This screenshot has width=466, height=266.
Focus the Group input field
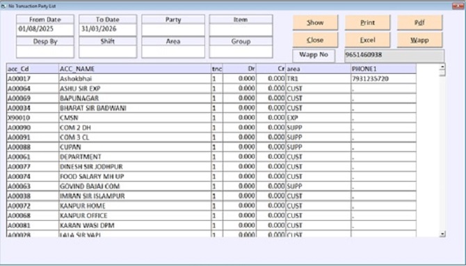pyautogui.click(x=241, y=52)
